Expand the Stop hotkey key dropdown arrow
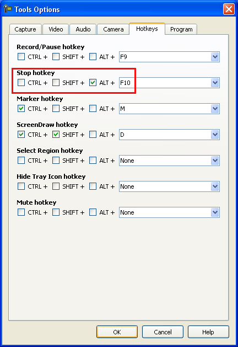This screenshot has height=347, width=238. 215,83
